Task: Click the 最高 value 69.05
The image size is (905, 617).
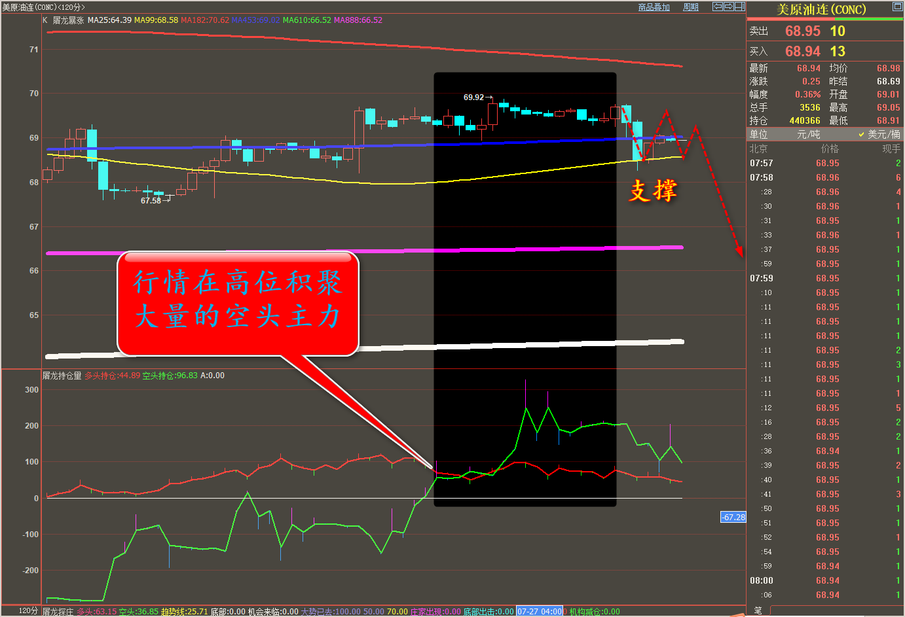Action: [x=889, y=107]
